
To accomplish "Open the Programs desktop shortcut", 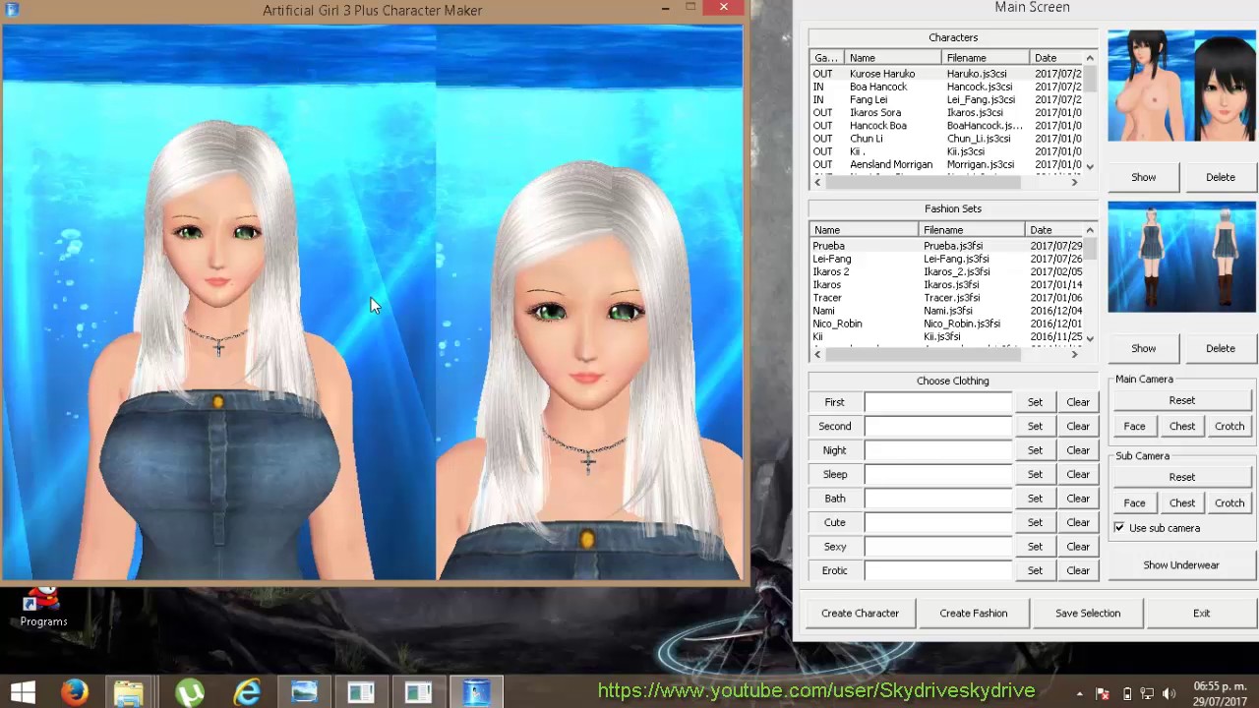I will pos(43,607).
